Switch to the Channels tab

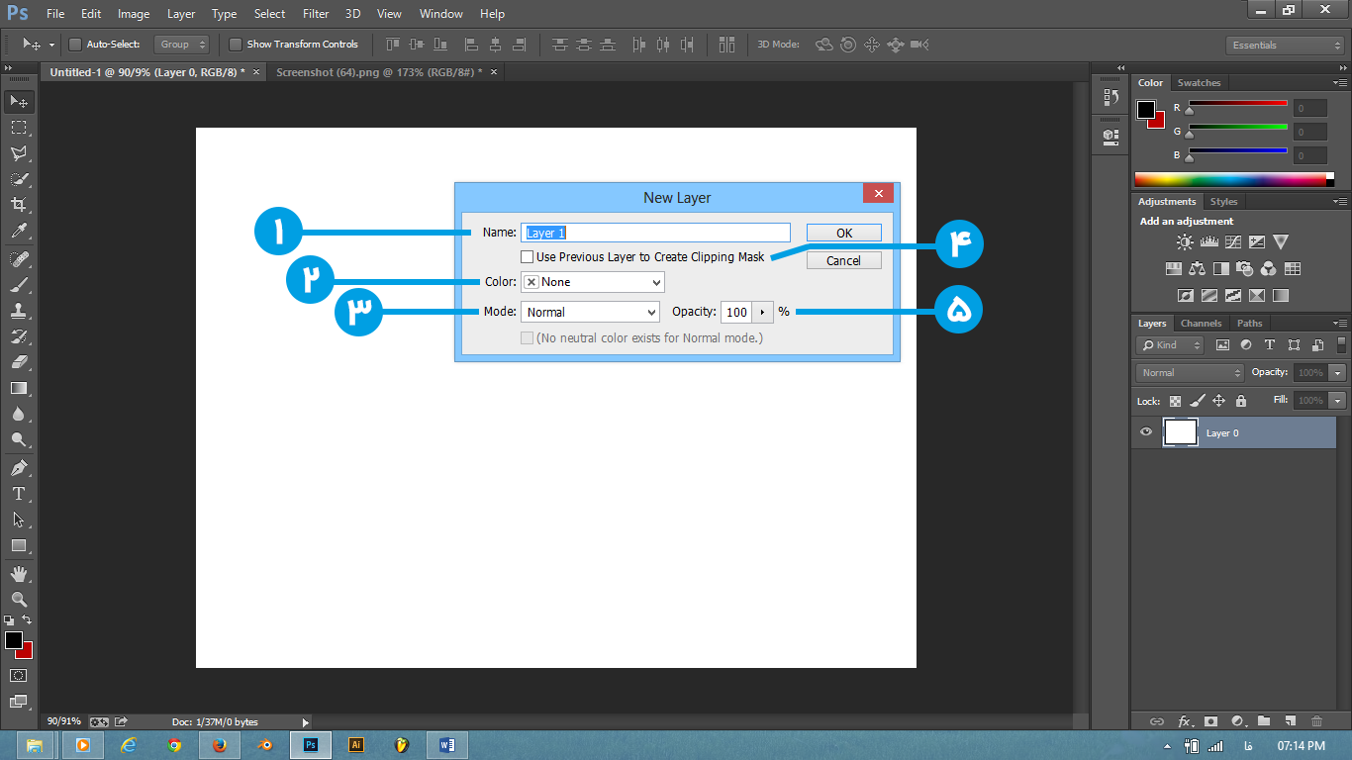click(1201, 324)
